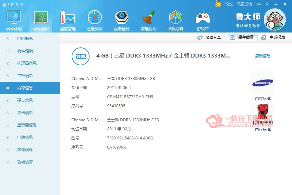The width and height of the screenshot is (292, 195).
Task: Click serial number 8A18909A
Action: click(x=116, y=147)
